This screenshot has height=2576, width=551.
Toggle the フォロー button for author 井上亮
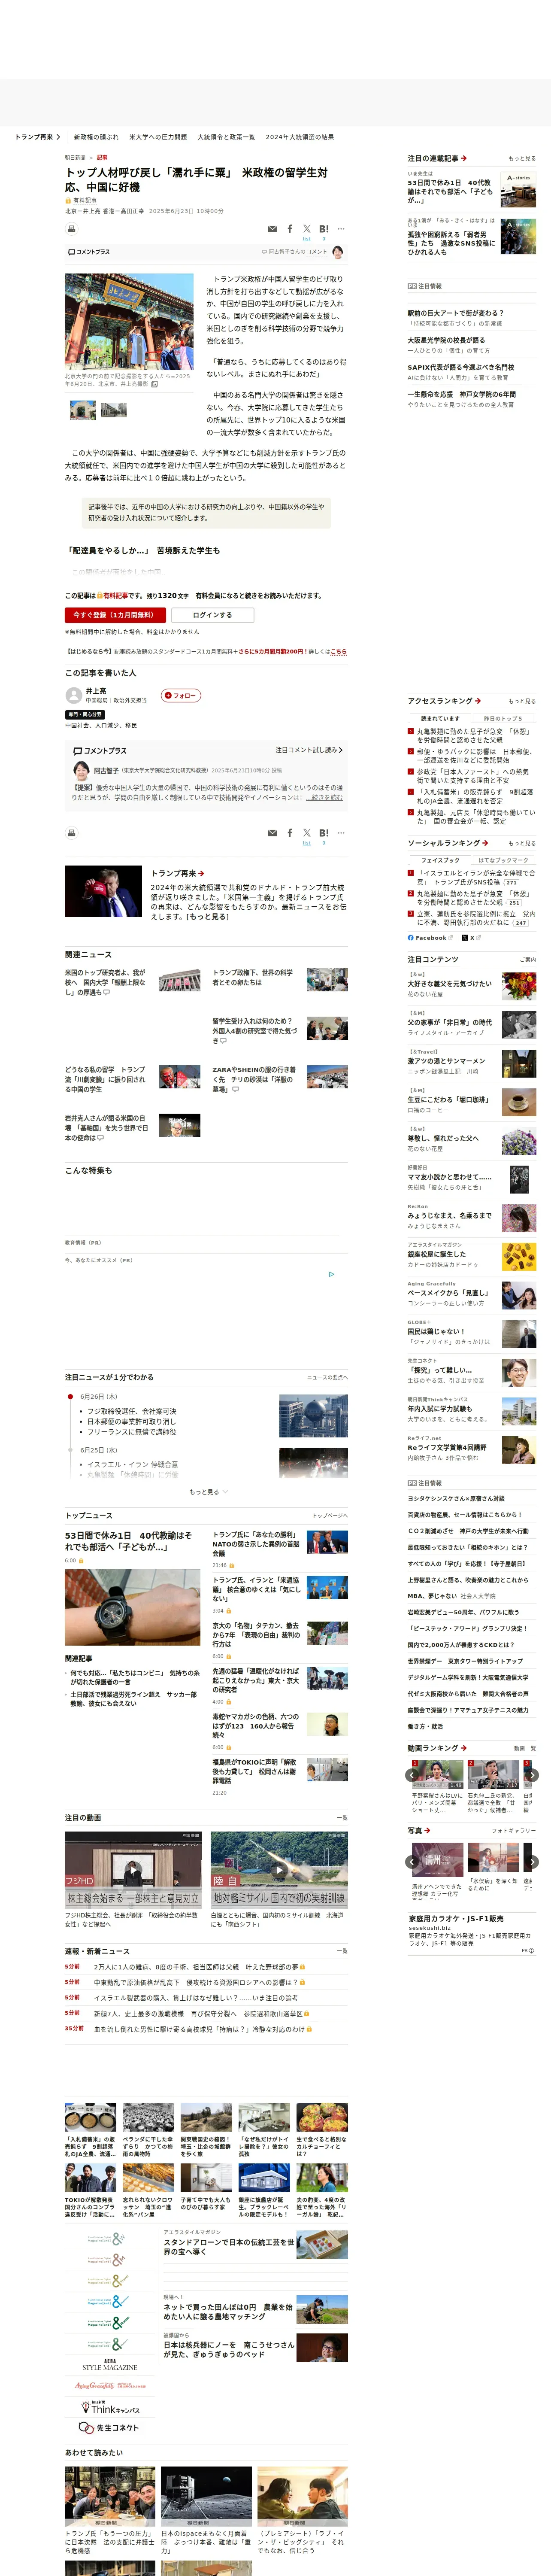pyautogui.click(x=181, y=695)
